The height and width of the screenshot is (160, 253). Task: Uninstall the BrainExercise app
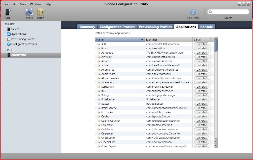pyautogui.click(x=202, y=108)
